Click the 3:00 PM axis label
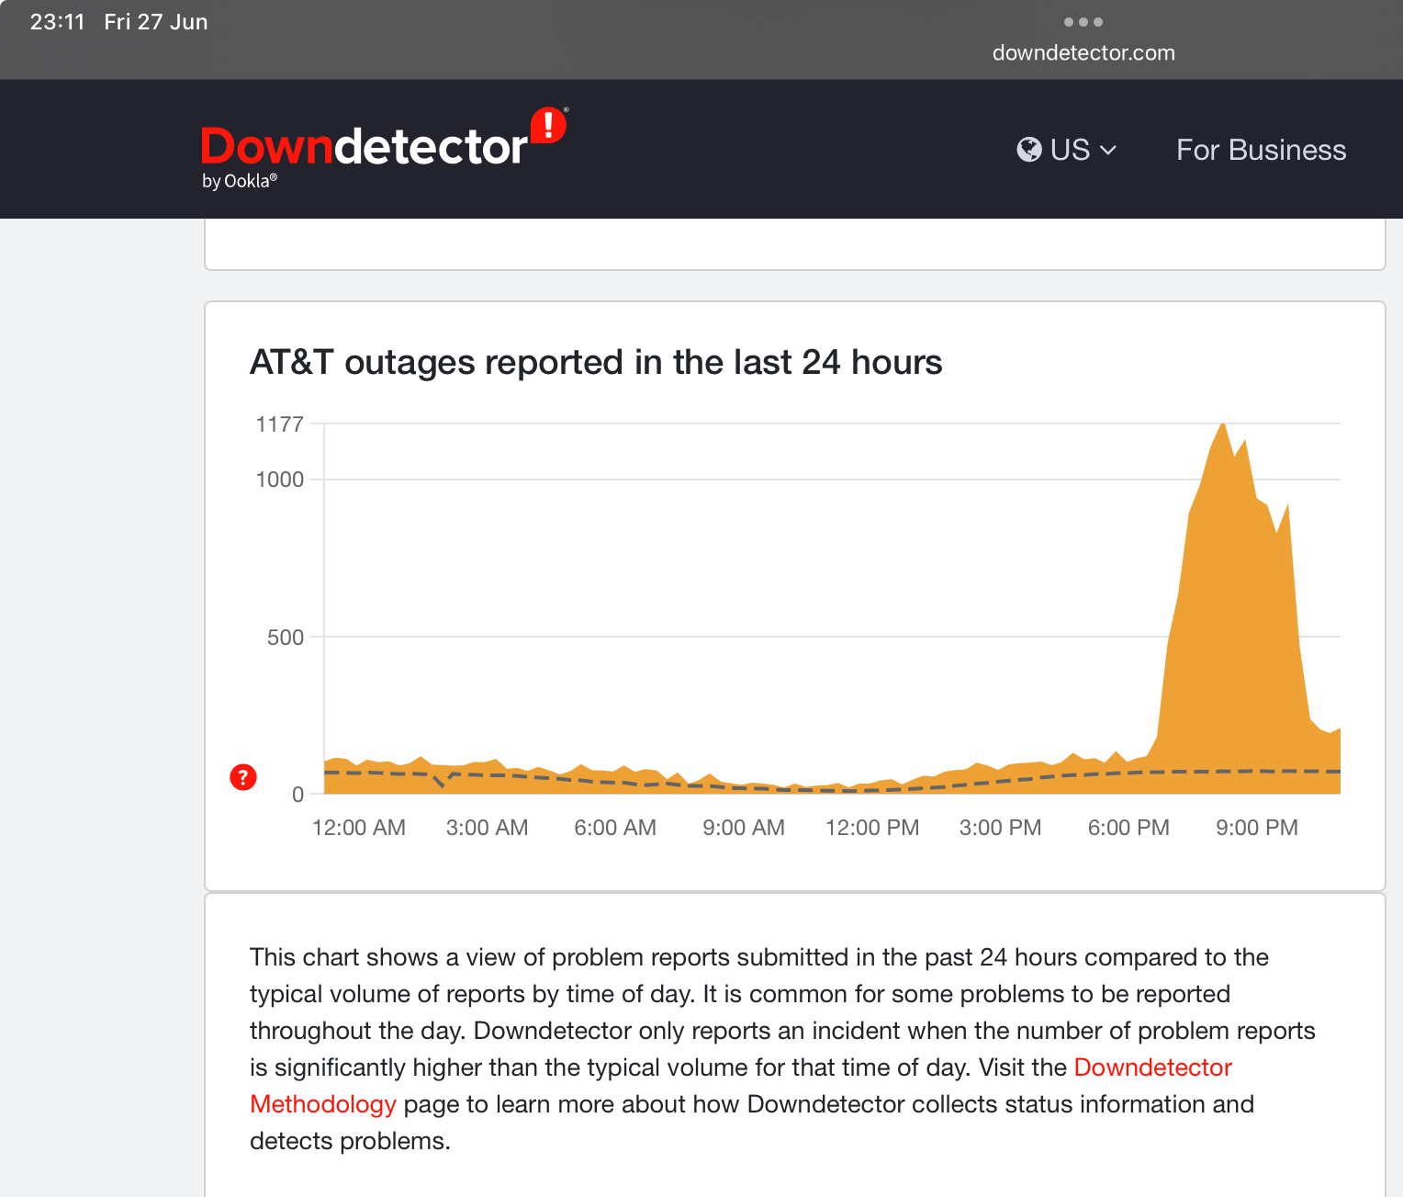 click(x=1001, y=828)
